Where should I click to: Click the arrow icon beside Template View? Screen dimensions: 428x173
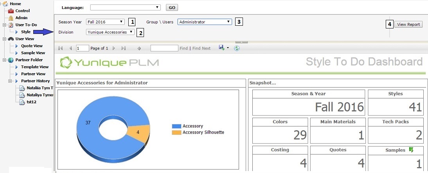17,67
